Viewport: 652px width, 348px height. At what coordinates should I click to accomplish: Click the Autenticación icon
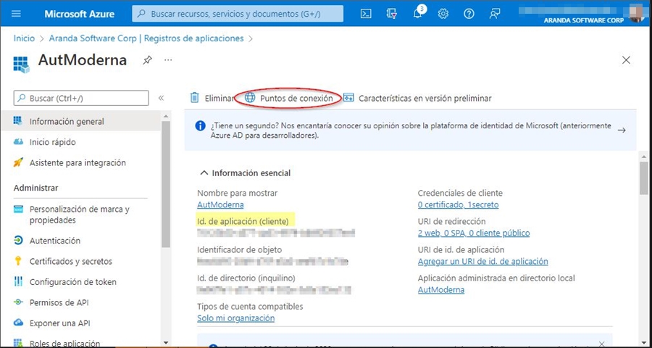pos(18,241)
